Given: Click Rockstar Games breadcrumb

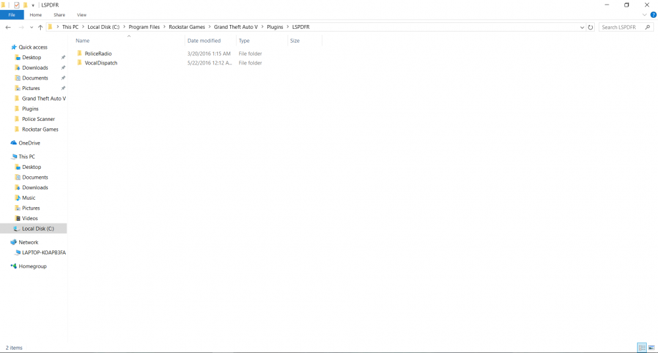Looking at the screenshot, I should tap(187, 27).
